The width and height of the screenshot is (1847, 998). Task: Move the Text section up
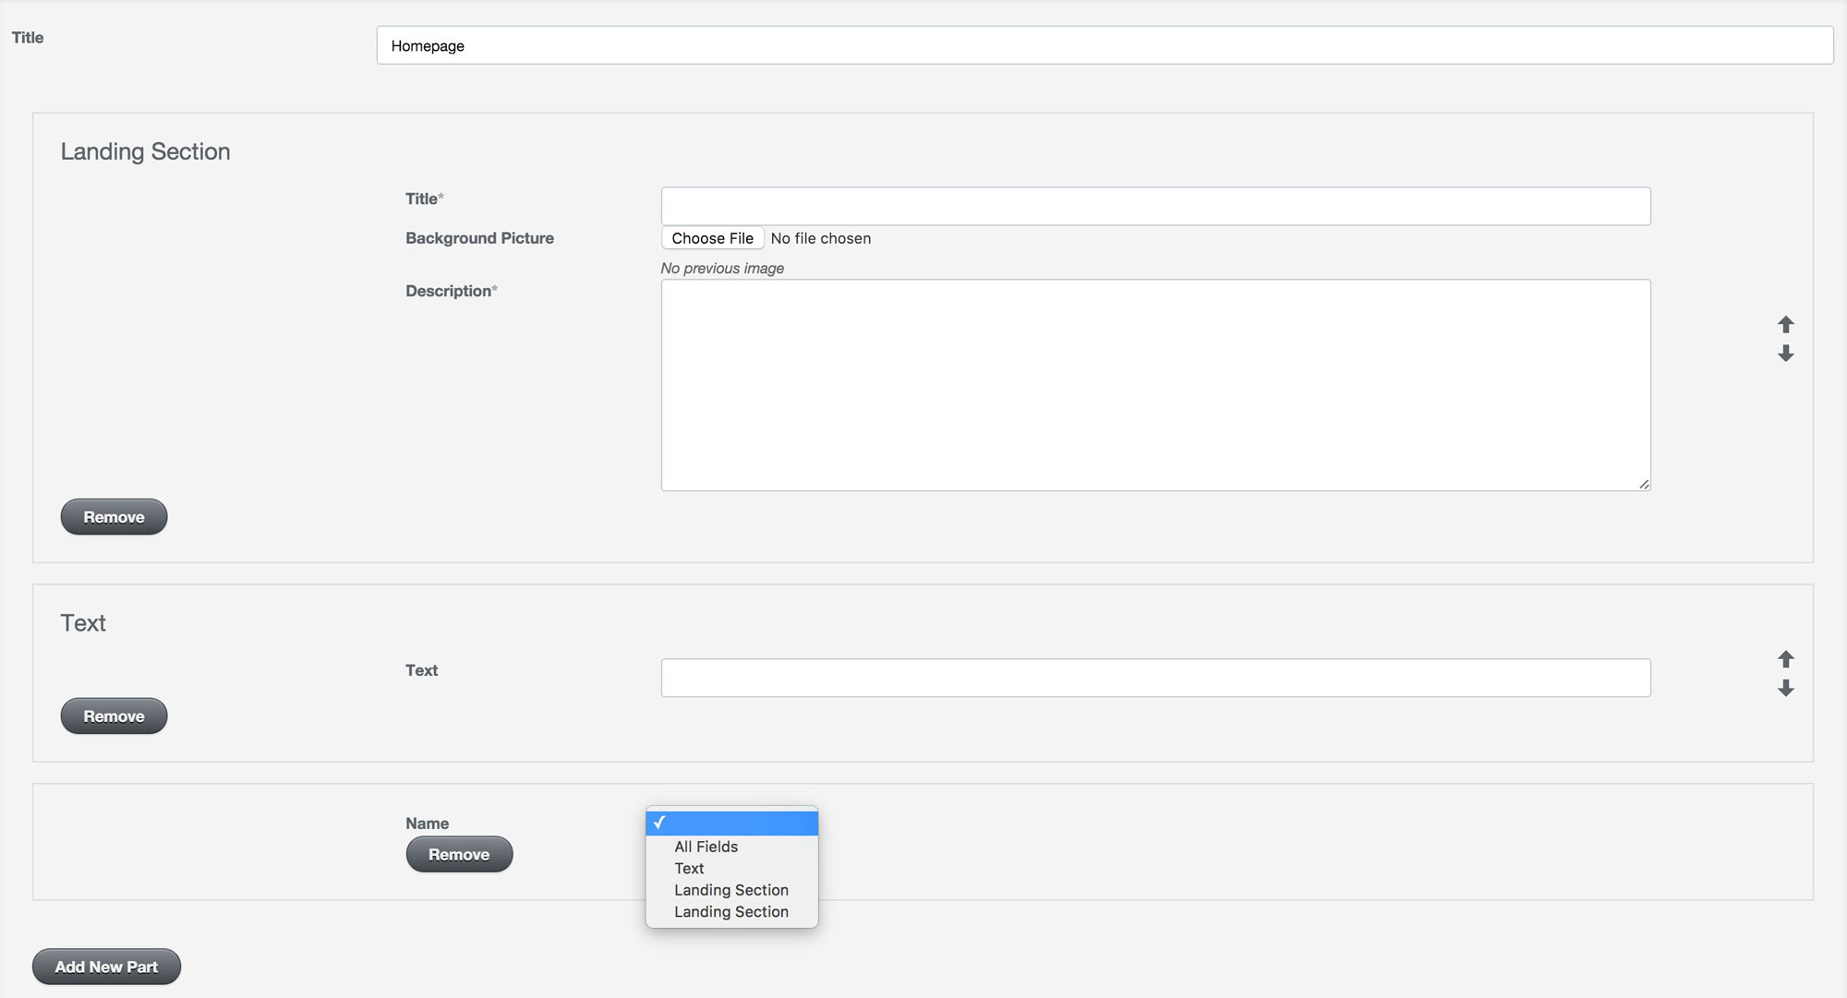pos(1786,659)
